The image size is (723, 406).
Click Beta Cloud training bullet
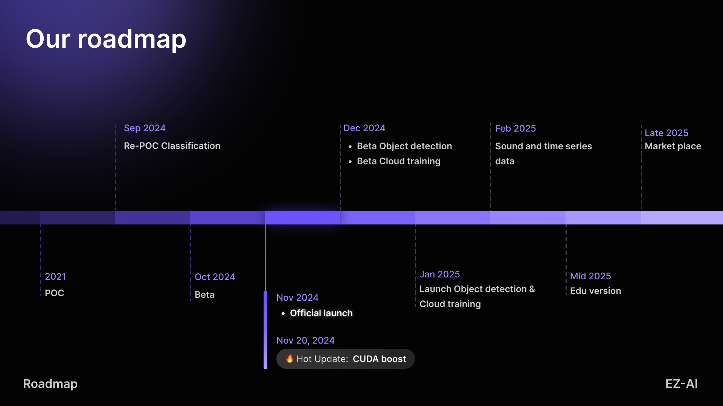coord(398,161)
